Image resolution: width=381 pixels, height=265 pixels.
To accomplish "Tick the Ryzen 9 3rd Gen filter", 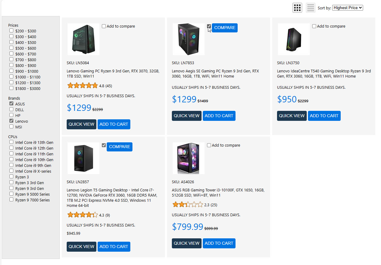I will point(11,188).
